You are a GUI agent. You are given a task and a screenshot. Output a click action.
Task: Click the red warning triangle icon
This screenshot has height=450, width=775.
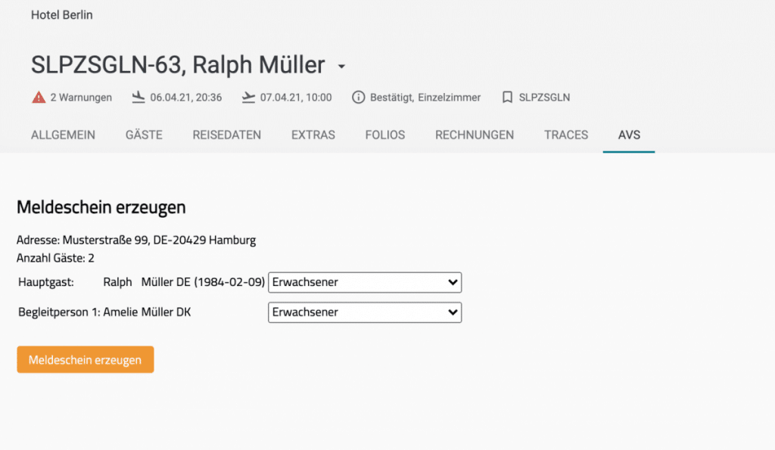(x=39, y=98)
